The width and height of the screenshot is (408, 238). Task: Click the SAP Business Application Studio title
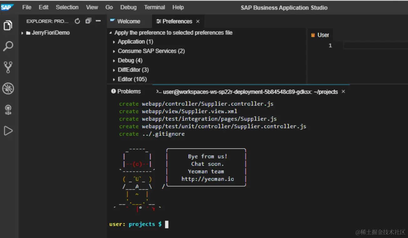284,8
